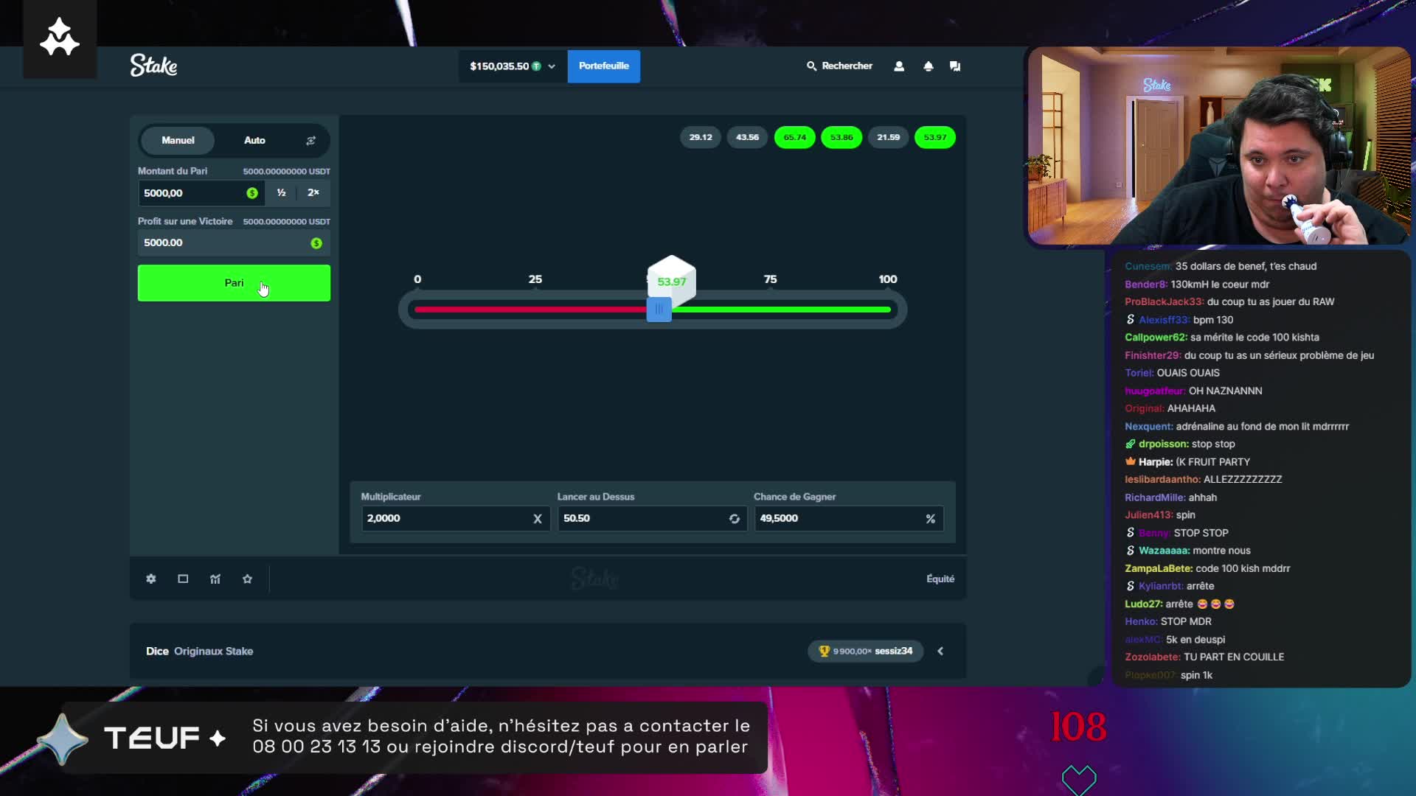1416x796 pixels.
Task: Click chat username Nexquent
Action: coord(1149,427)
